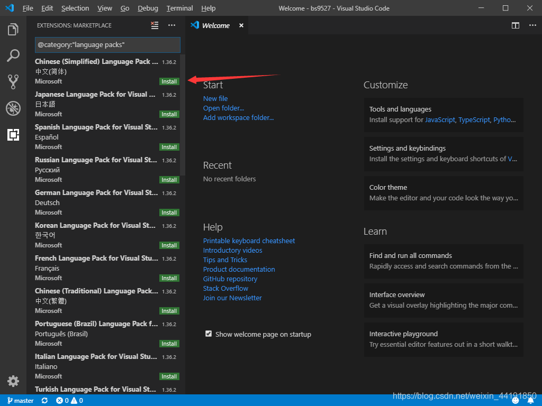
Task: Open the Terminal menu
Action: 179,8
